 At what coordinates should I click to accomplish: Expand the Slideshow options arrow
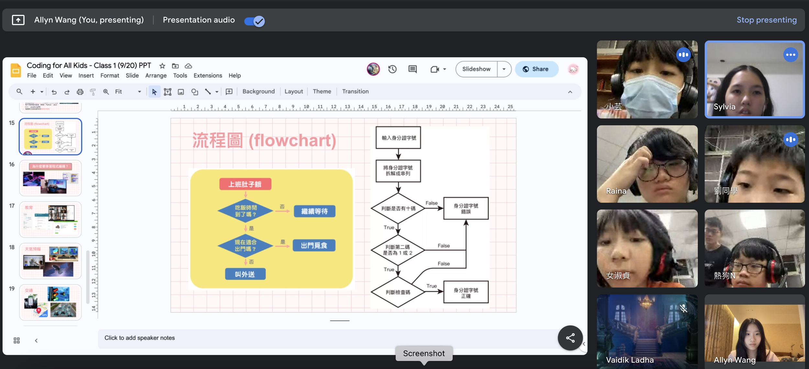click(504, 69)
